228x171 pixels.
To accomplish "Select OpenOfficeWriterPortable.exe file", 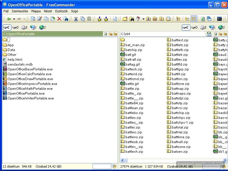I will pyautogui.click(x=28, y=98).
